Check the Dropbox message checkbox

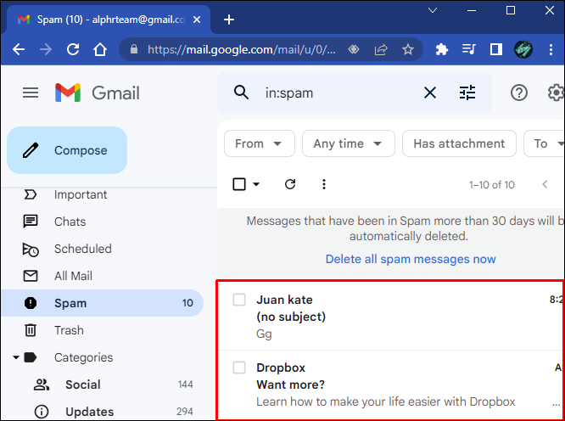(x=239, y=368)
